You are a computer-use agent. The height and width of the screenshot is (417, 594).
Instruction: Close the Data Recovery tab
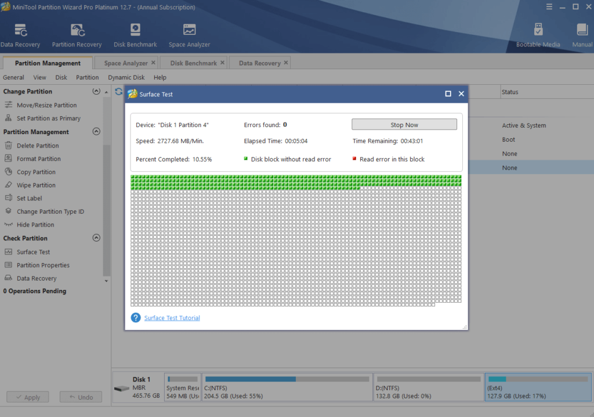coord(286,63)
